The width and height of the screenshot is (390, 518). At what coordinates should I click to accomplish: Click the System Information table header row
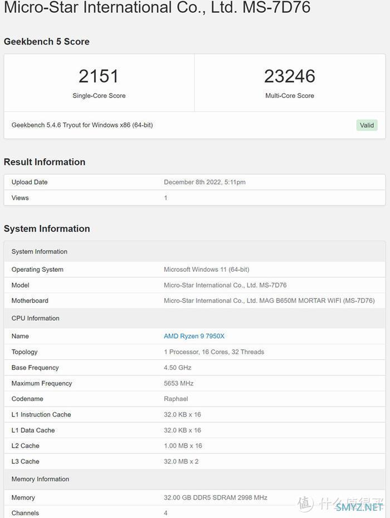[x=194, y=251]
